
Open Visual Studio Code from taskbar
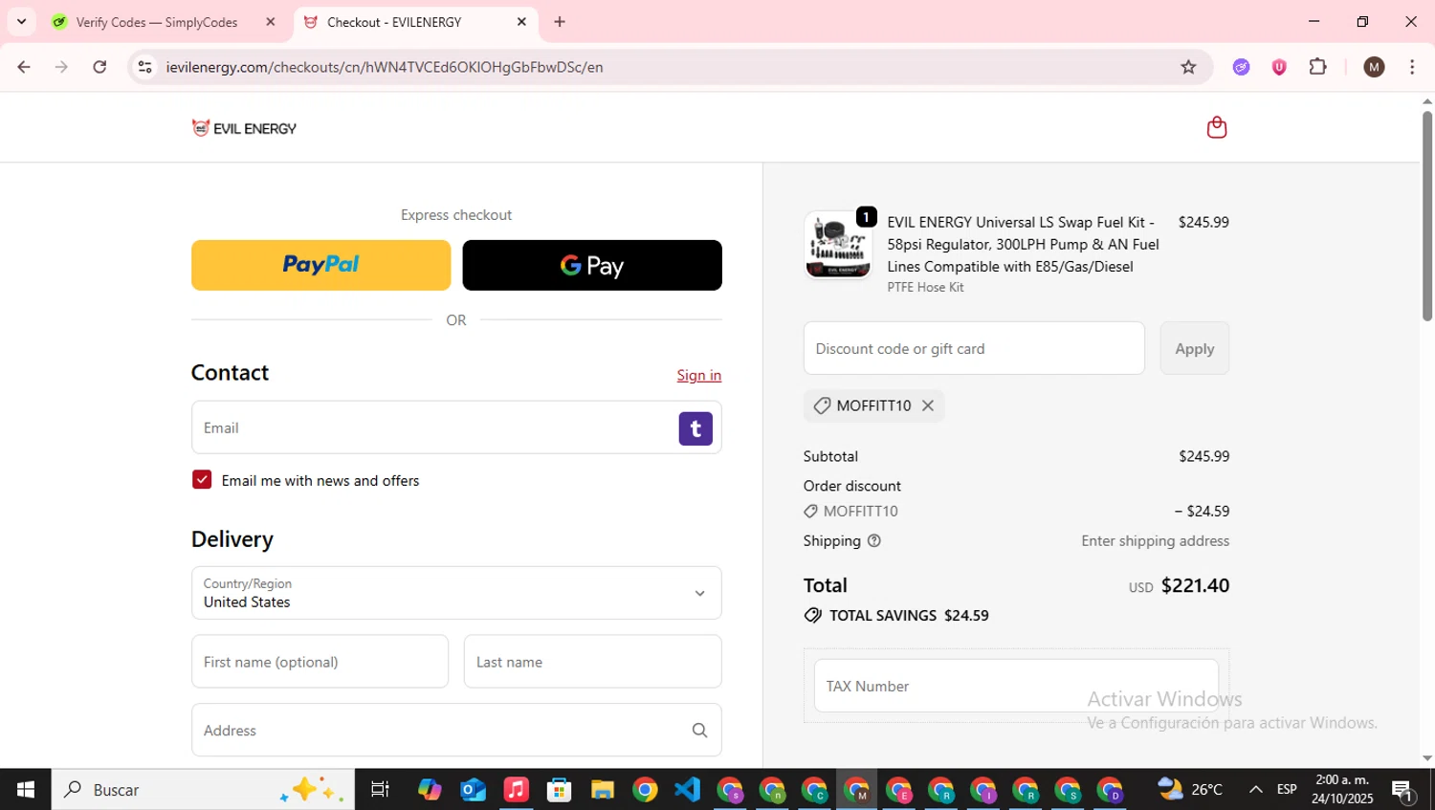coord(687,790)
